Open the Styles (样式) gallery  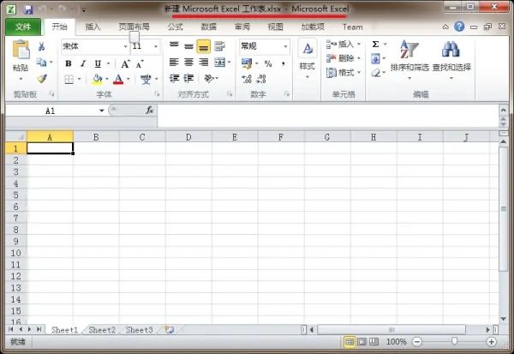point(308,60)
